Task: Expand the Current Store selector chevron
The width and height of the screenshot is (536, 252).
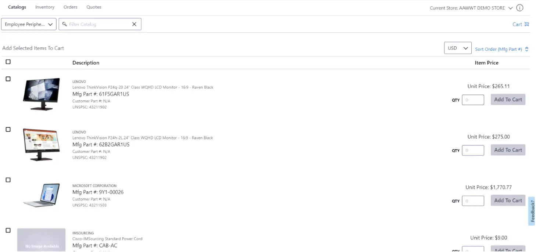Action: tap(510, 8)
